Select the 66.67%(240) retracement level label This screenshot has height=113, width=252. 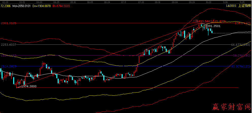point(241,45)
